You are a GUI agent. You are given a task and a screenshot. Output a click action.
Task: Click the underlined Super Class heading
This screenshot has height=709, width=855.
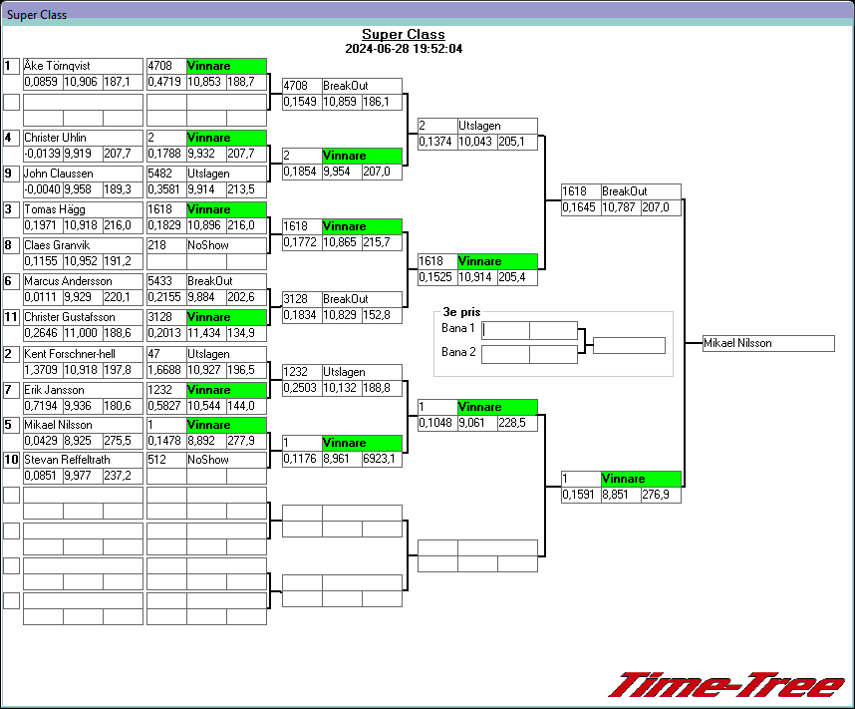point(404,34)
